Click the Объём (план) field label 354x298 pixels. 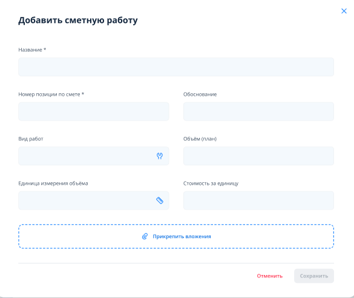(200, 139)
